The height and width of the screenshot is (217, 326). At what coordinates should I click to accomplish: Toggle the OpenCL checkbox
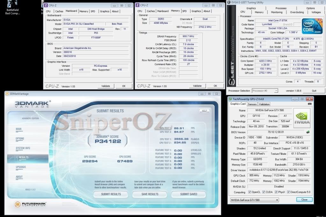pos(249,192)
